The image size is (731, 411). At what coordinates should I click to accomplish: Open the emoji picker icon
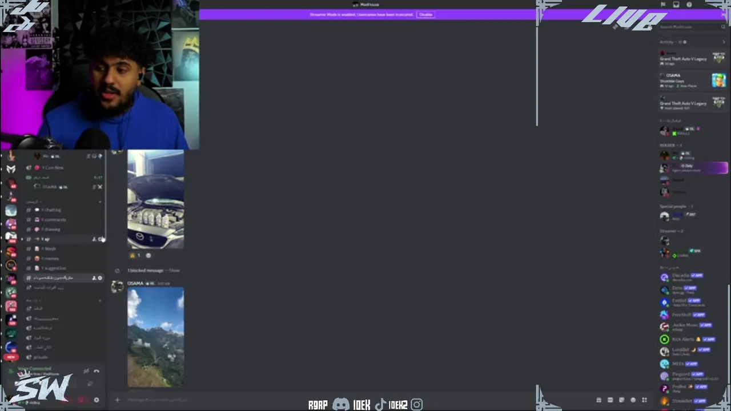[633, 400]
